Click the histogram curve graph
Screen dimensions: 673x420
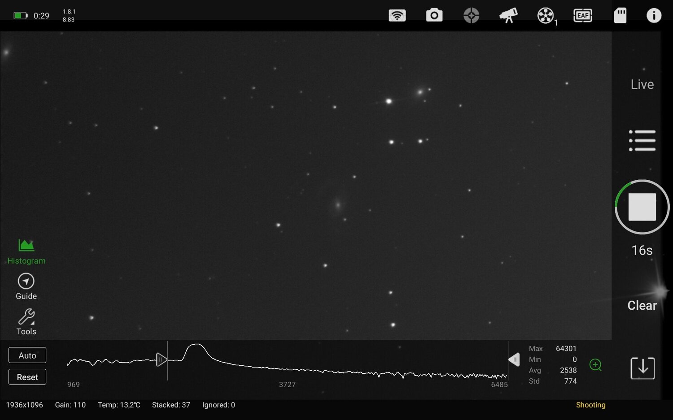287,361
